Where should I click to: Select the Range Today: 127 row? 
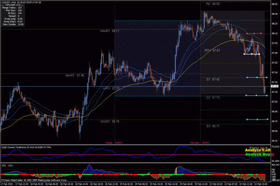(x=12, y=8)
